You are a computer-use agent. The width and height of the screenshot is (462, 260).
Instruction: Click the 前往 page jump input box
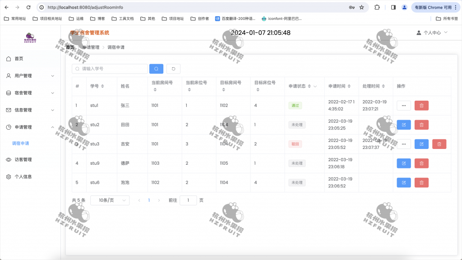coord(188,200)
